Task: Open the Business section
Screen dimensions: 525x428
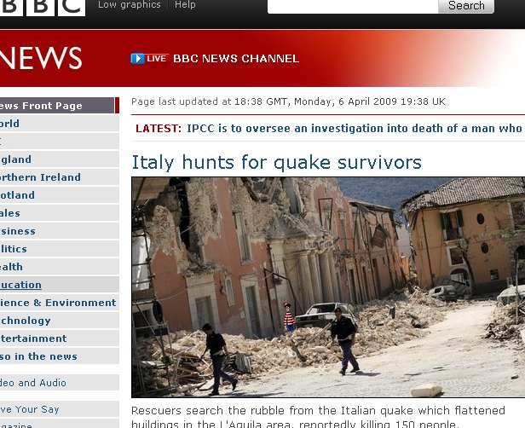Action: (x=60, y=231)
